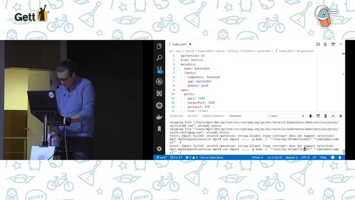Click line 'protocol: TCP' in editor
Screen dimensions: 355x200
point(199,107)
